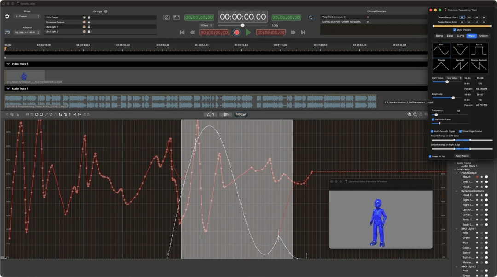Select the Reverse Sawtooth wave shape

tap(479, 65)
